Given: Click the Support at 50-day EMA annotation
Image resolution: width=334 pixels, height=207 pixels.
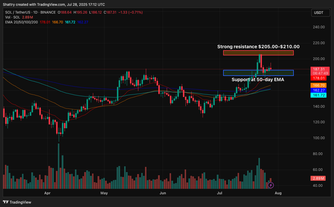Looking at the screenshot, I should 258,80.
